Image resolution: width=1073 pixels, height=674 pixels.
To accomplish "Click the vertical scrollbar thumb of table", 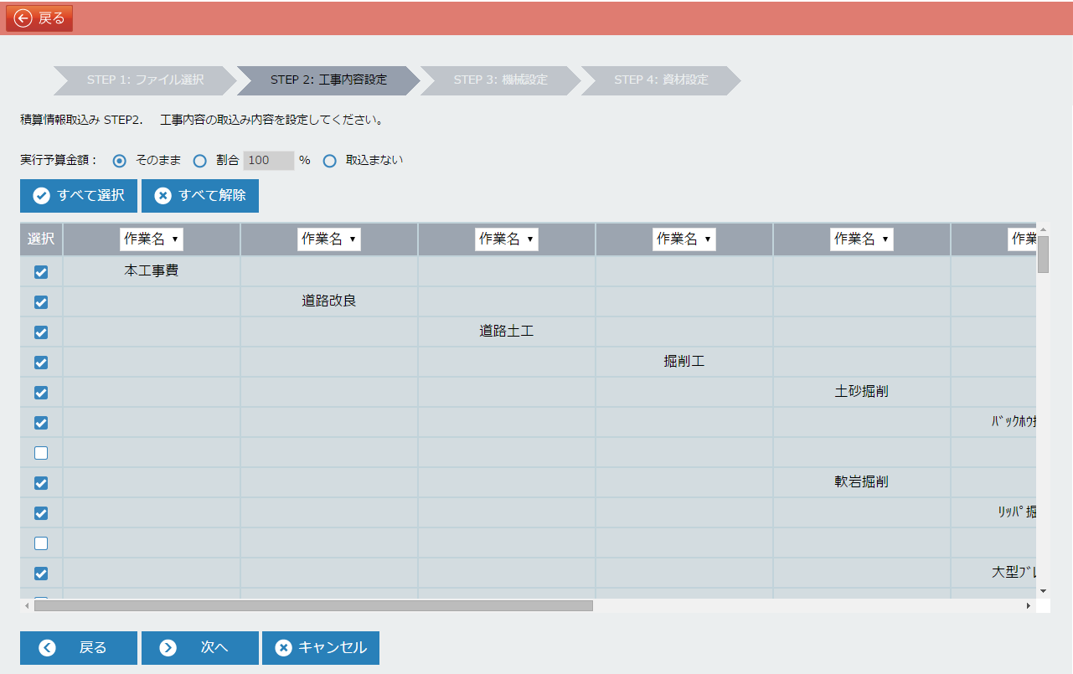I will (x=1043, y=255).
